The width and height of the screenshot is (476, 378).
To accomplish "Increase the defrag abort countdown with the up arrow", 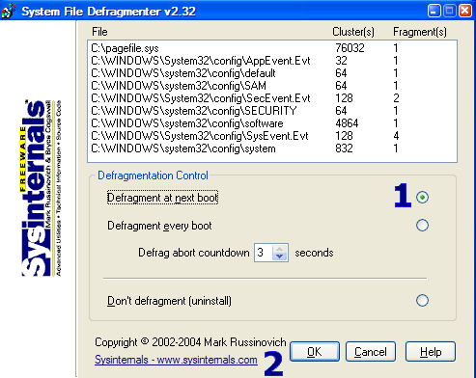I will (x=279, y=249).
